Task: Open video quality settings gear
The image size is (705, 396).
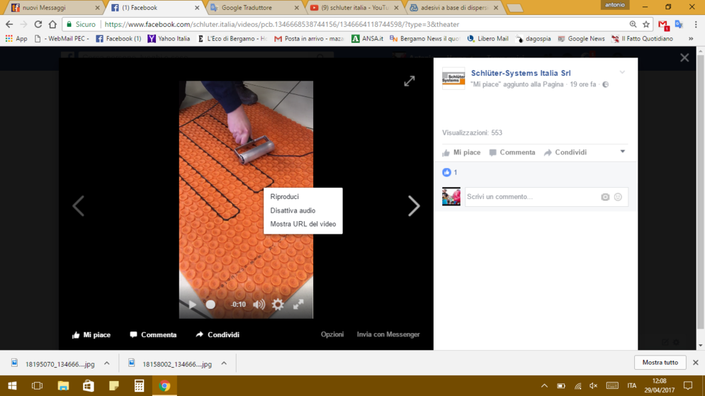Action: click(x=278, y=305)
